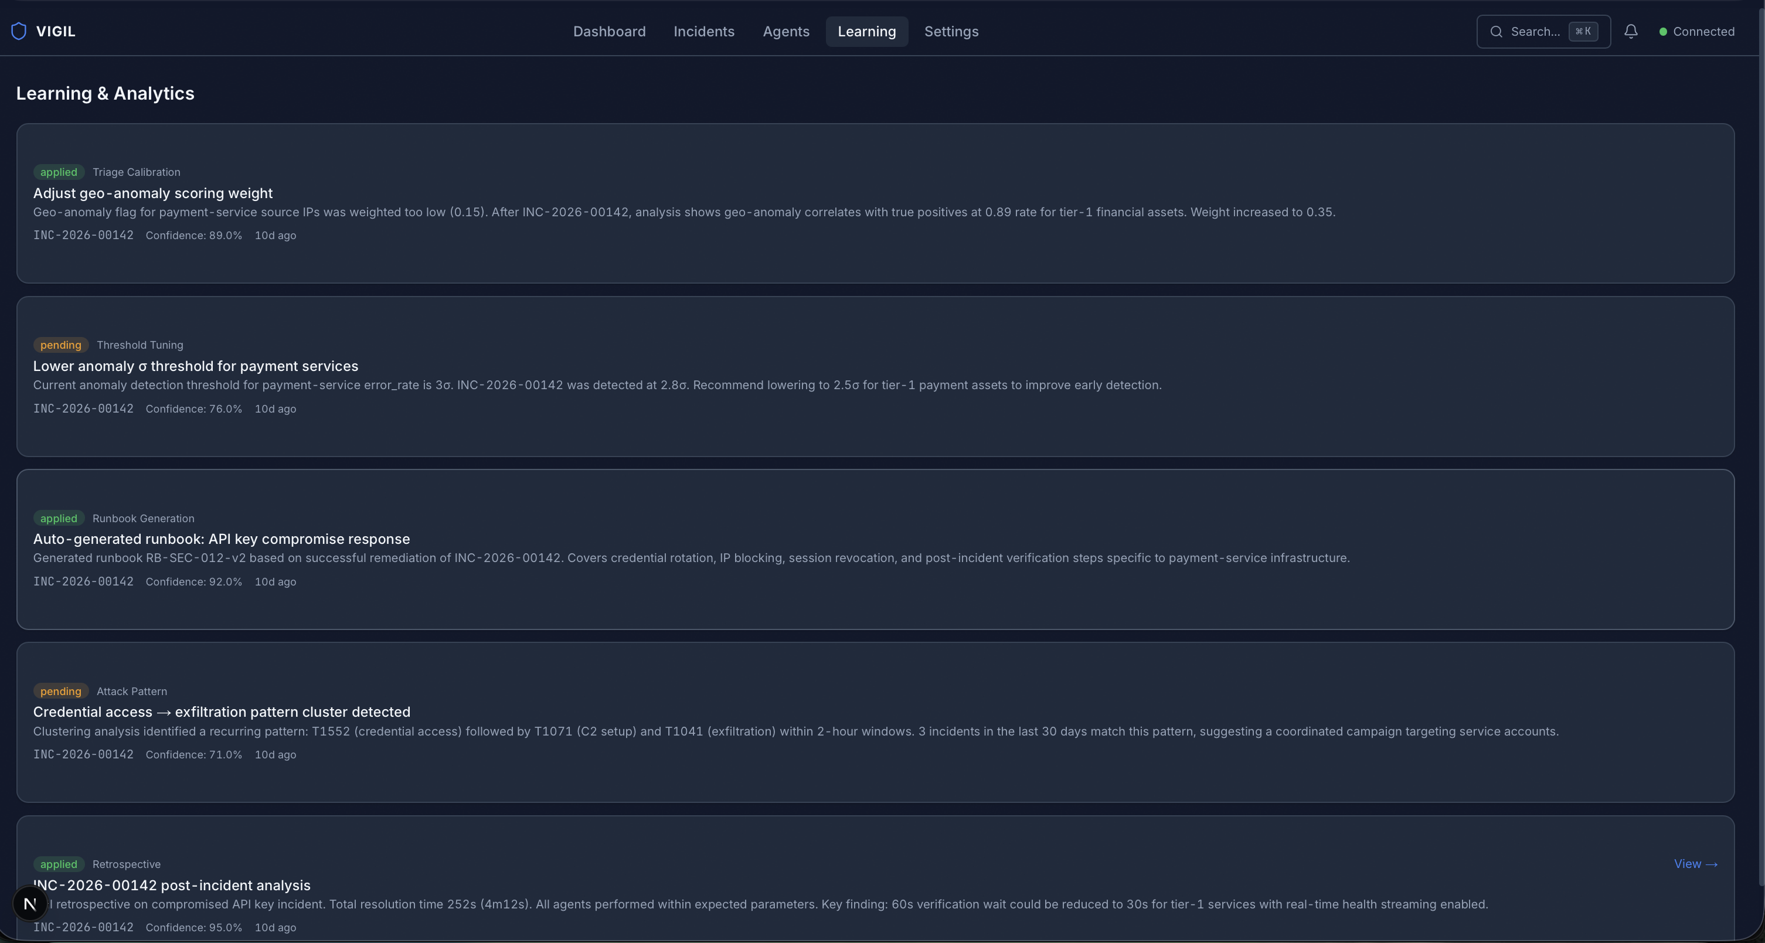Click the applied badge on Runbook Generation
The image size is (1765, 943).
coord(58,519)
